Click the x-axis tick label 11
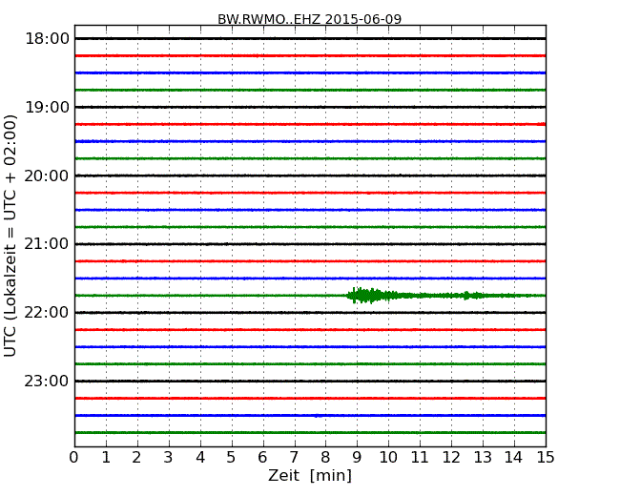620x496 pixels. [x=420, y=458]
